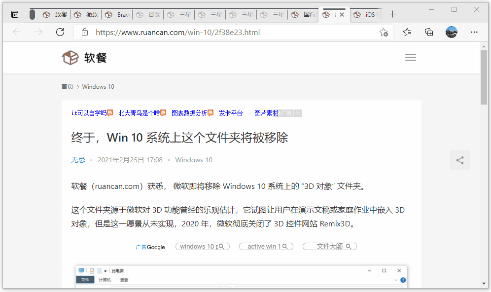Click the scrollbar up arrow

(x=484, y=46)
